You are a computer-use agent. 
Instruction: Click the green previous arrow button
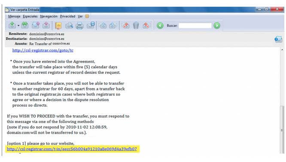(x=160, y=26)
